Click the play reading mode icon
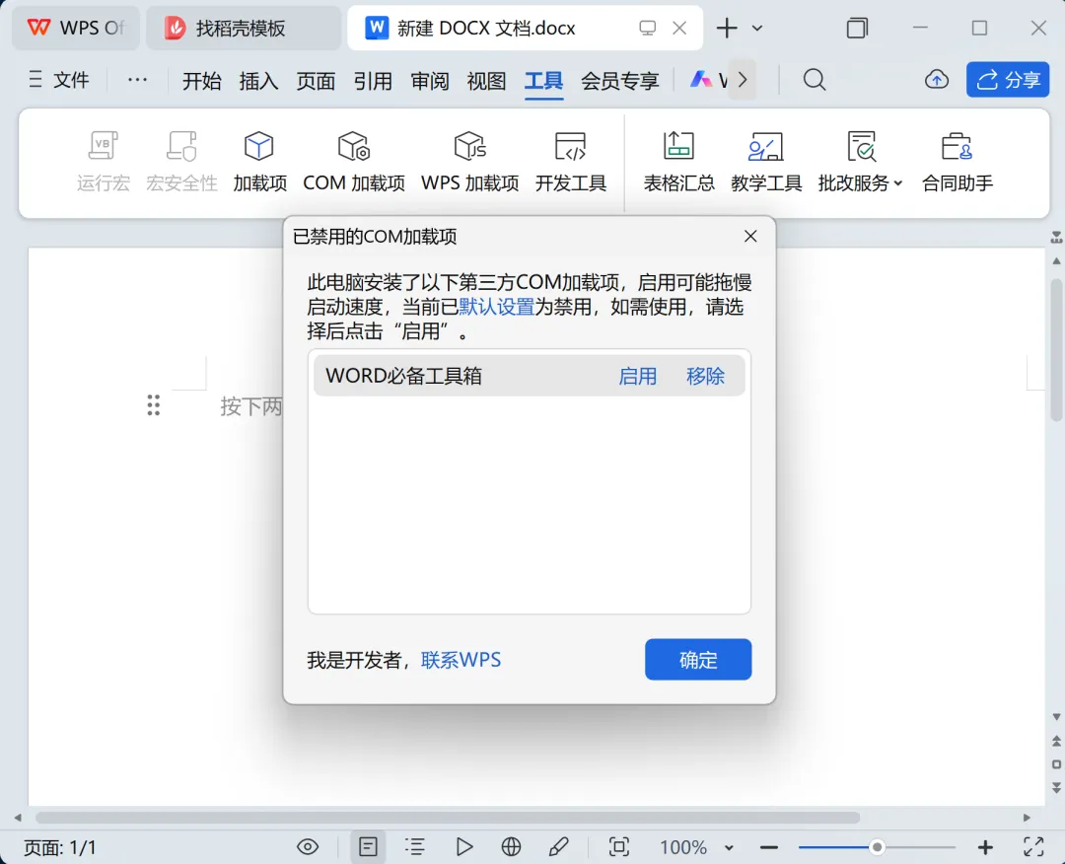This screenshot has height=864, width=1065. pyautogui.click(x=463, y=847)
